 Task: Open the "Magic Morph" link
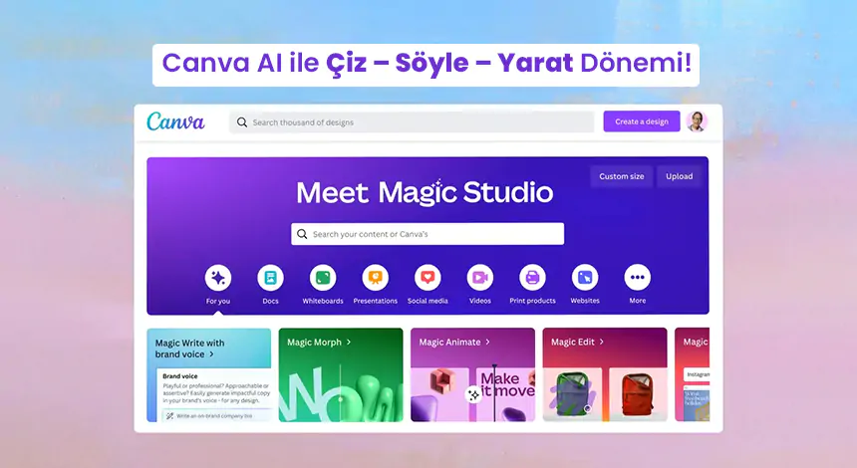pos(319,343)
